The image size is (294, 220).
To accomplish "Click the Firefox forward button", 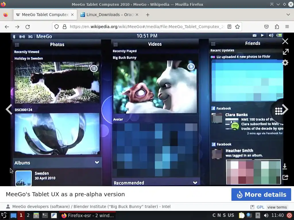I will 17,27.
